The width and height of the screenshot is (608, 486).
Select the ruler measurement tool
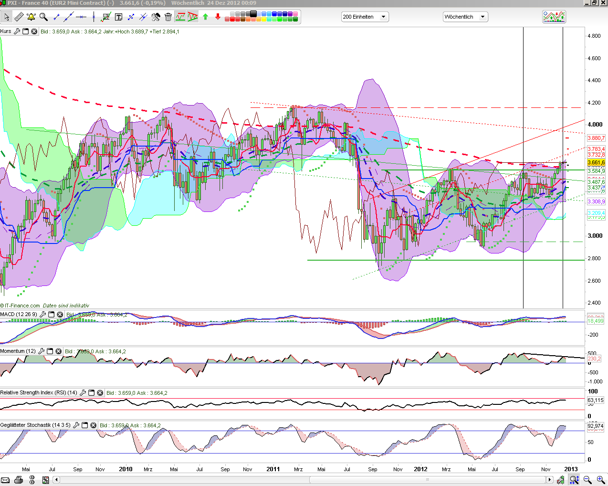point(19,17)
